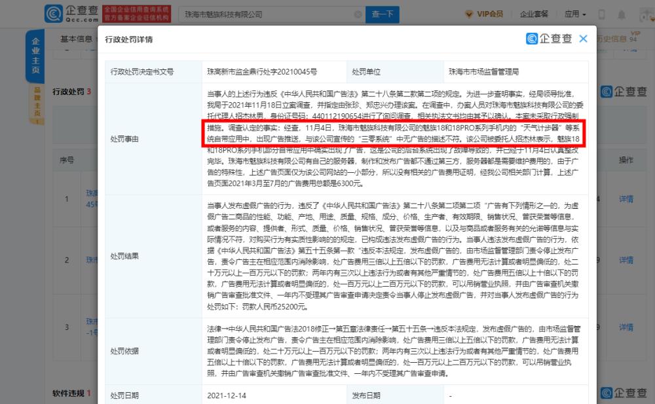Click the 软件违规 section heading
The height and width of the screenshot is (404, 655).
tap(69, 393)
